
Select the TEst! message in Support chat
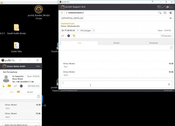[65, 67]
